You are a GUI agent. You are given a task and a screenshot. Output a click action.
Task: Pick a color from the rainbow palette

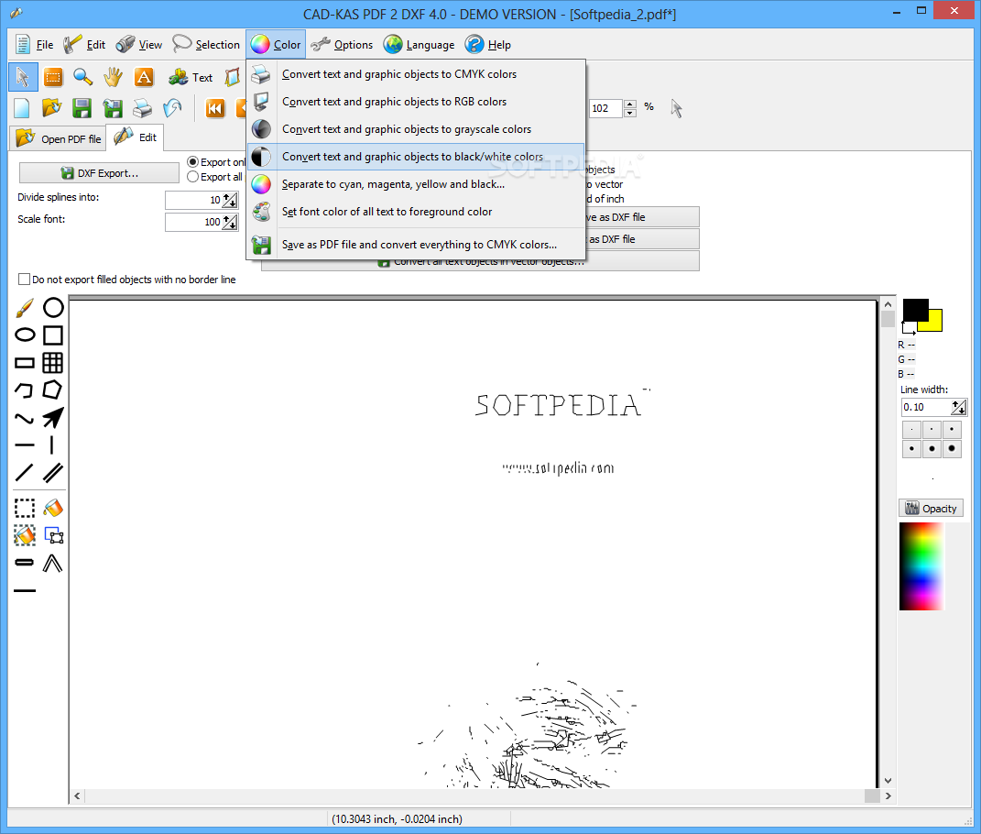[921, 566]
